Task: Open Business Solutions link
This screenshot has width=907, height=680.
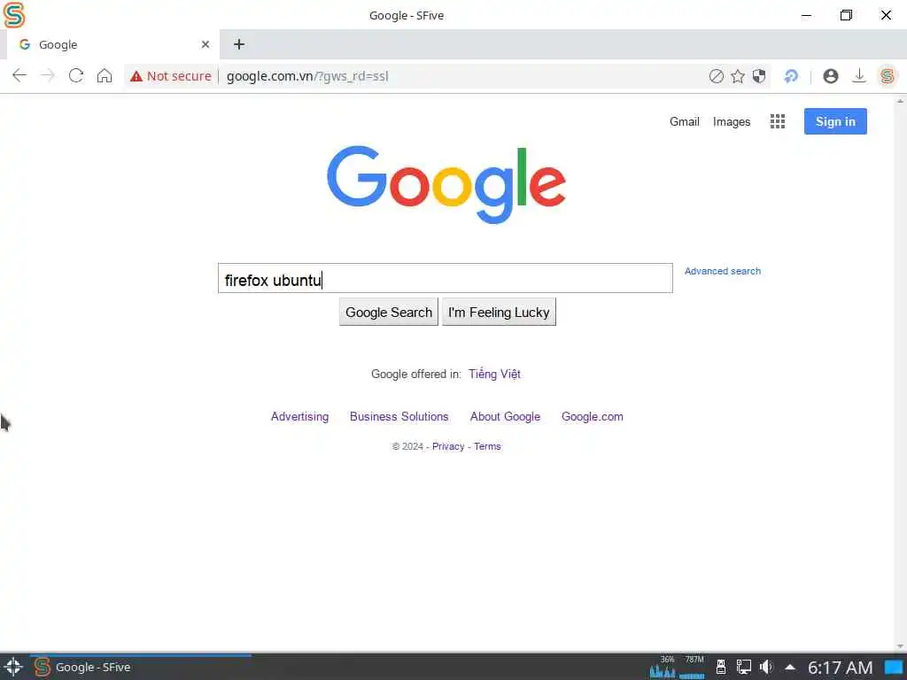Action: [x=399, y=417]
